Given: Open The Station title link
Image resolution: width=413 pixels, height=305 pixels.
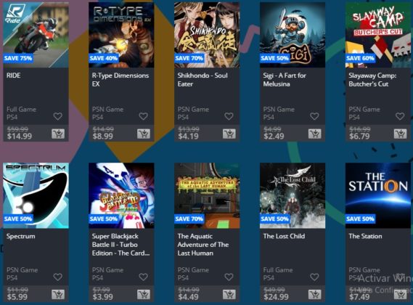Looking at the screenshot, I should [x=365, y=236].
